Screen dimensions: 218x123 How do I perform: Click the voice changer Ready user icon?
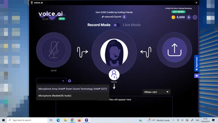114,75
